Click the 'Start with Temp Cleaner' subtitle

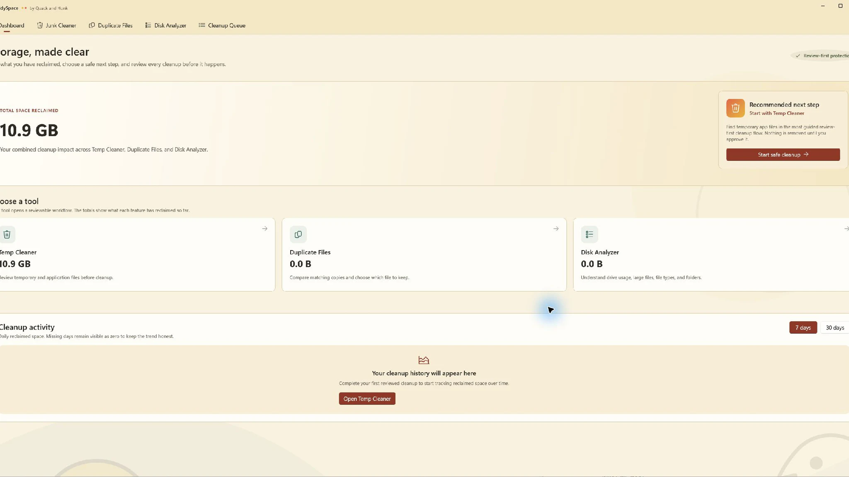(776, 113)
